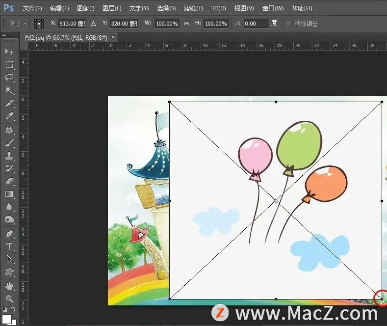This screenshot has height=326, width=387.
Task: Toggle relative positioning triangle between X and Y
Action: pyautogui.click(x=93, y=24)
